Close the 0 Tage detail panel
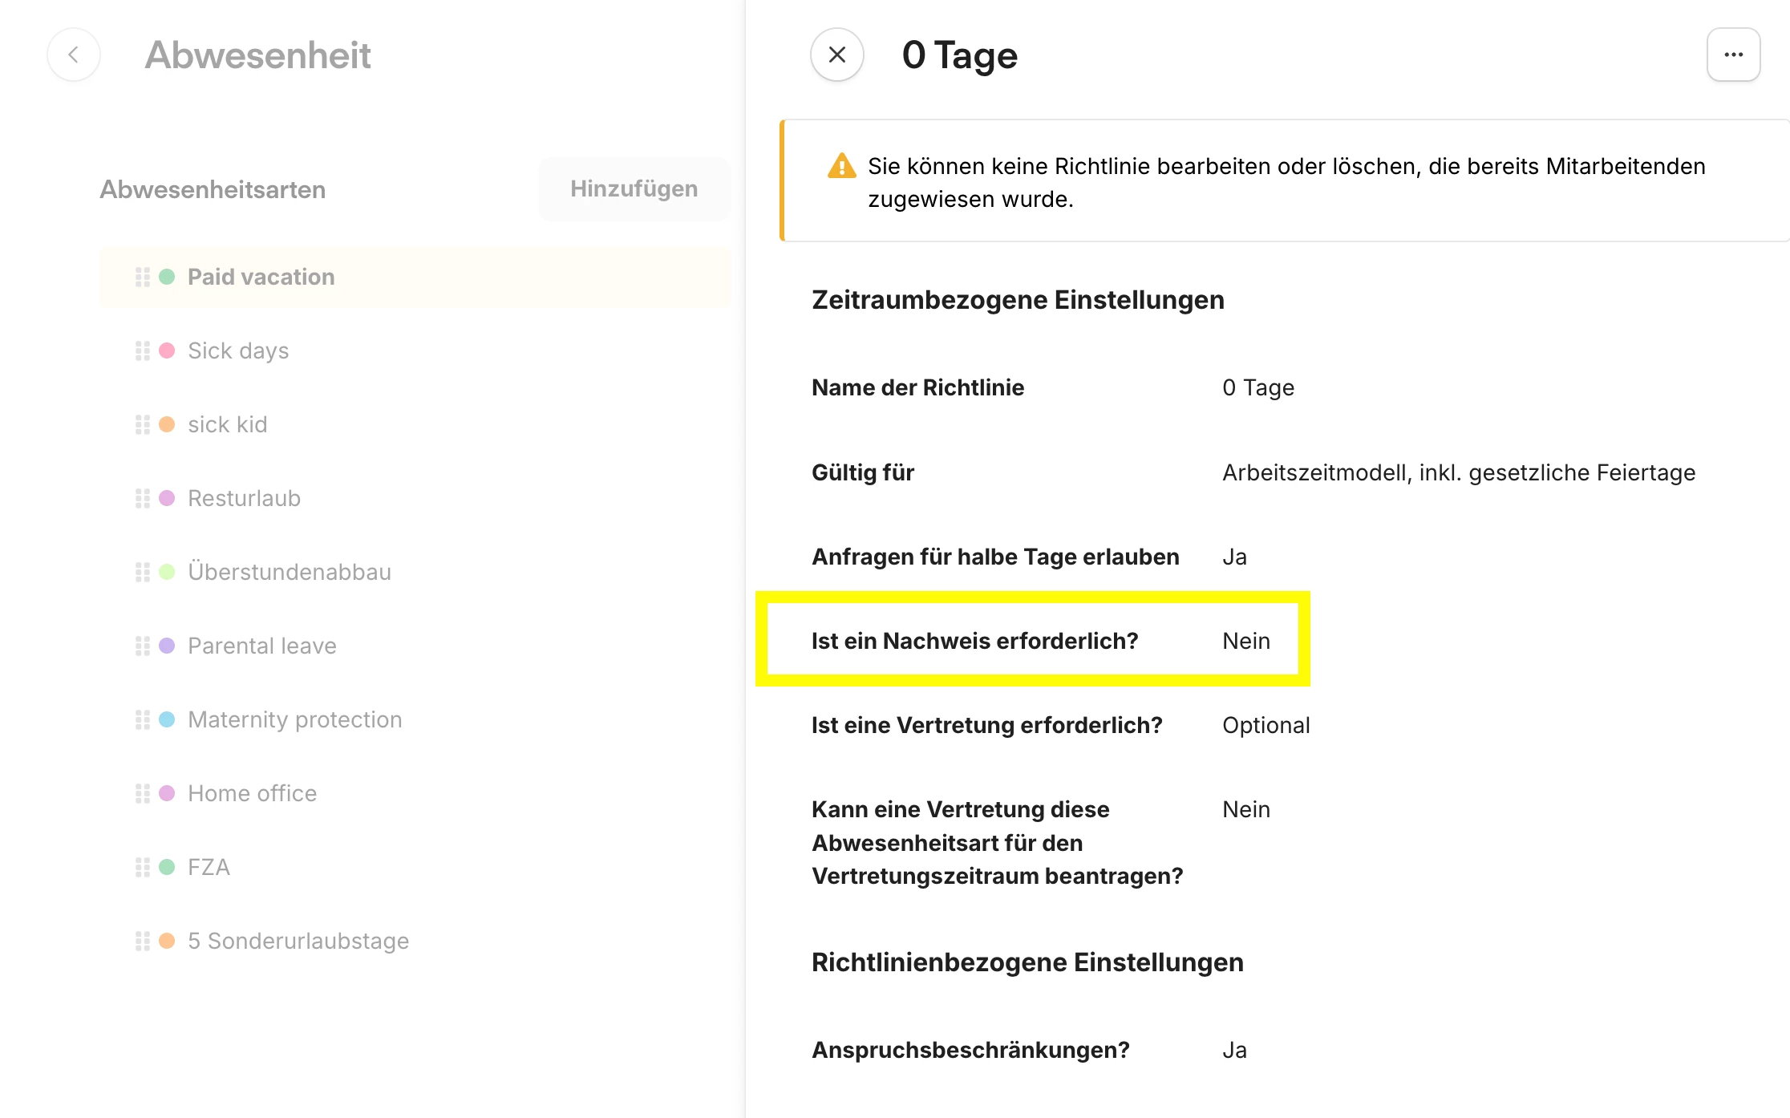 tap(836, 55)
